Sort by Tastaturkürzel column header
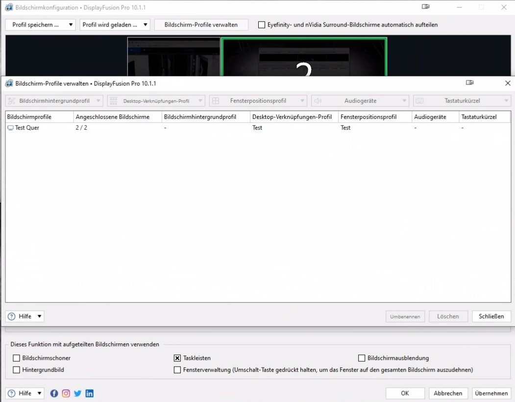This screenshot has width=515, height=402. click(485, 117)
